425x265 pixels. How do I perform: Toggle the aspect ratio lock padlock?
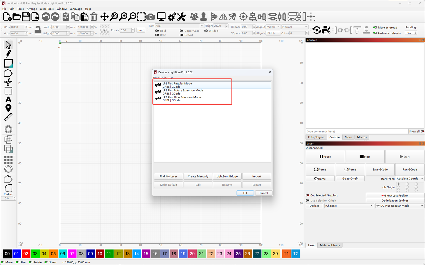tap(38, 30)
